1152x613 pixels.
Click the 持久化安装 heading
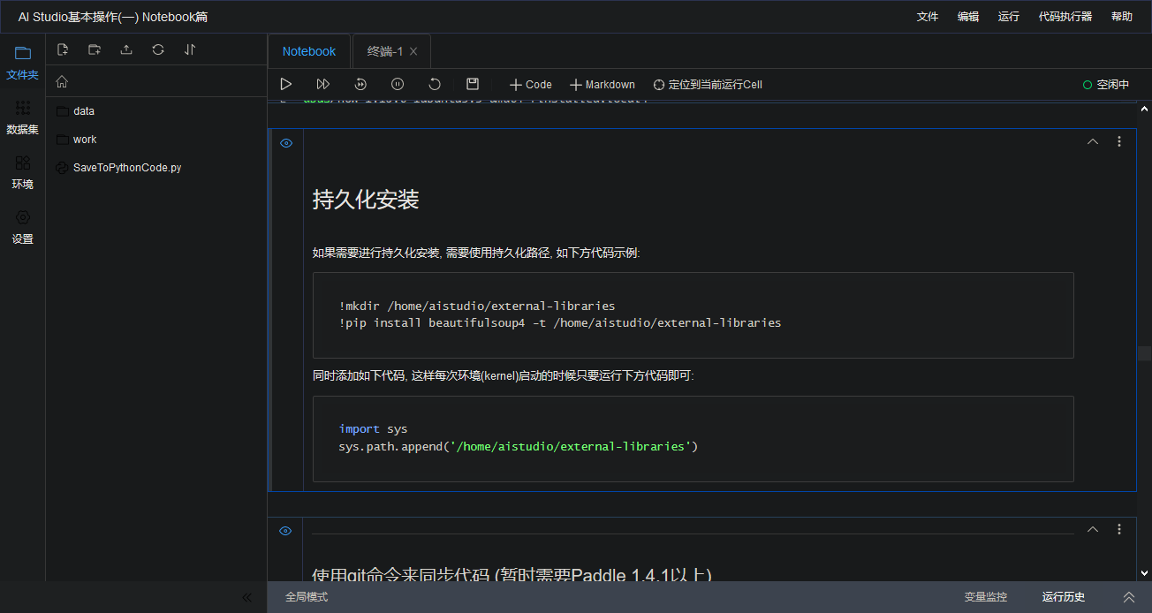click(366, 200)
